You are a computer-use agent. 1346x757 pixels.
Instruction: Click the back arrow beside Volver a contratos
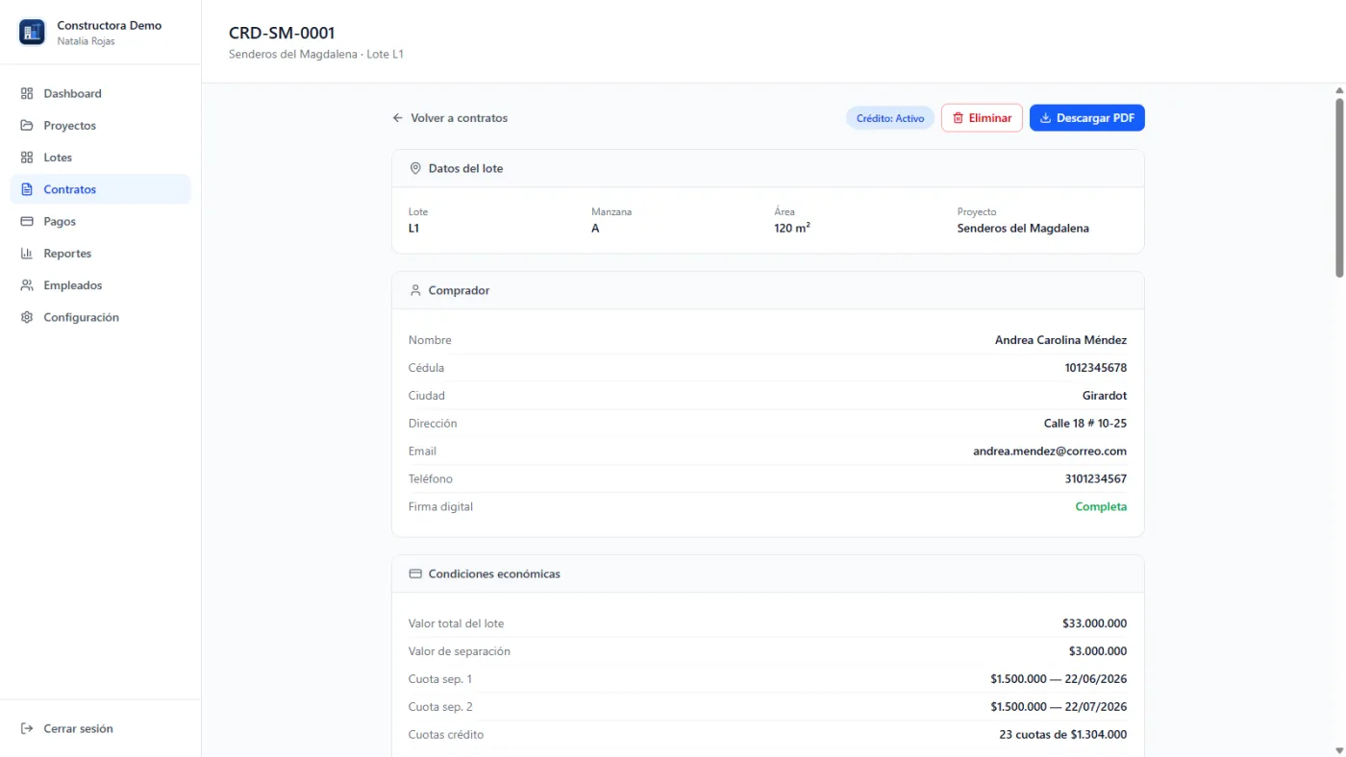coord(398,118)
